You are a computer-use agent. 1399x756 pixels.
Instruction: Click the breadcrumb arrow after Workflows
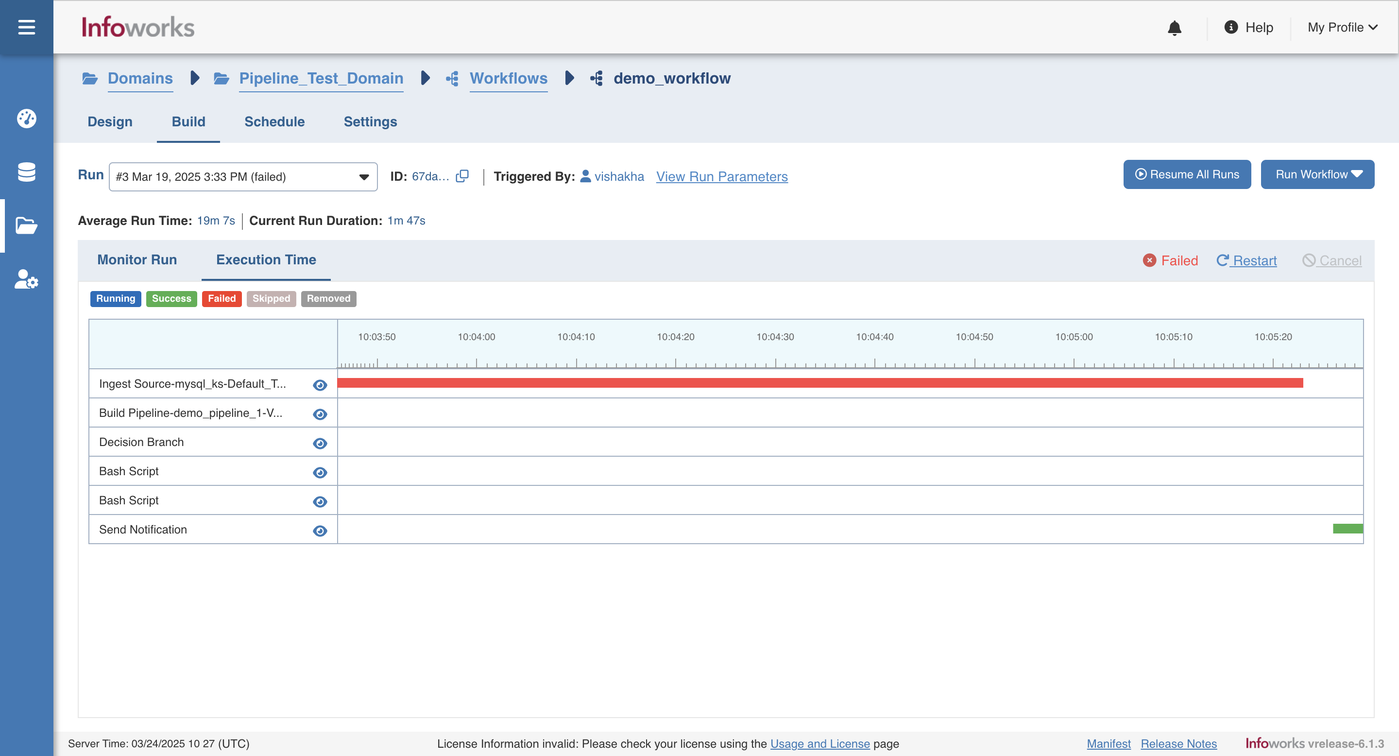tap(569, 78)
